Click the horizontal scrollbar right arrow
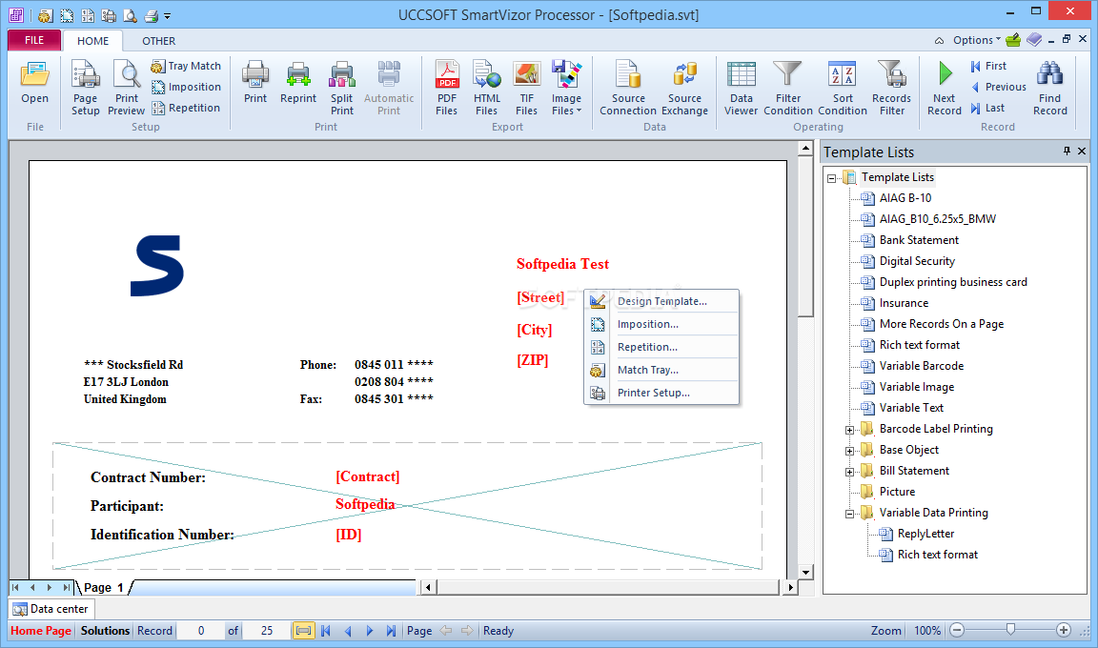 790,587
